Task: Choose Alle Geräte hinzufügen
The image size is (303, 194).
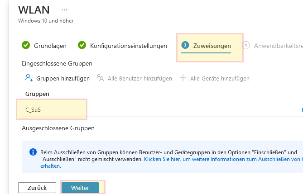Action: 220,78
